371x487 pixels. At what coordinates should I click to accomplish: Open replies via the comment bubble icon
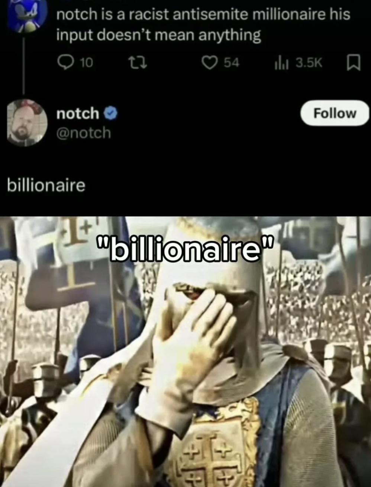click(66, 63)
